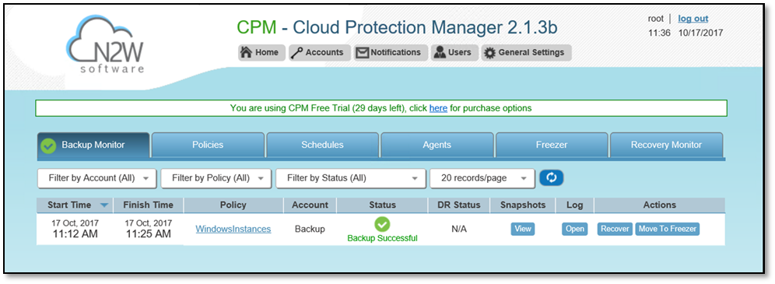Click the 'Backup Successful' status text
This screenshot has width=775, height=284.
click(382, 238)
